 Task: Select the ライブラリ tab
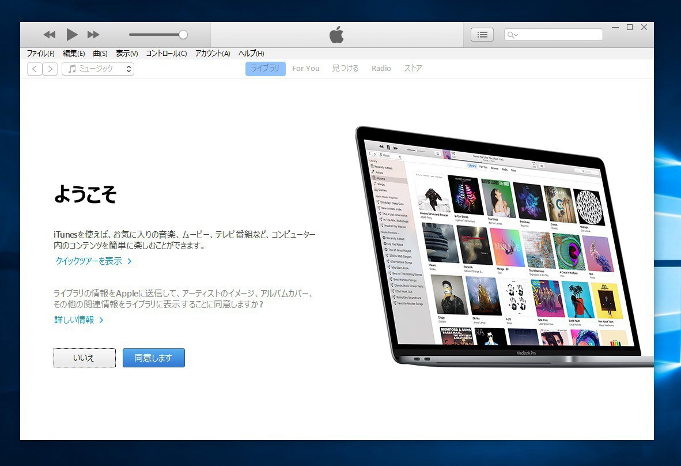tap(266, 68)
